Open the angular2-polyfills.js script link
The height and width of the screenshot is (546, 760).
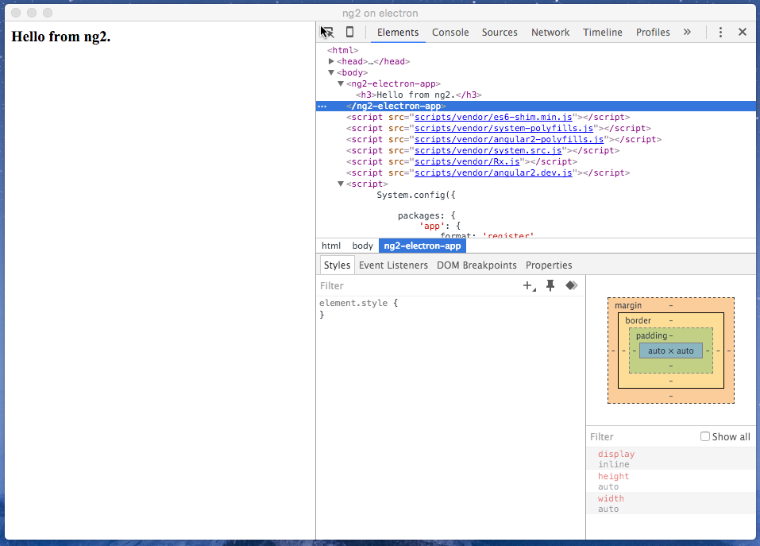coord(509,139)
